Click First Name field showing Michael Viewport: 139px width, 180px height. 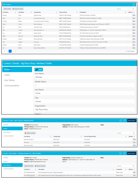pyautogui.click(x=85, y=77)
